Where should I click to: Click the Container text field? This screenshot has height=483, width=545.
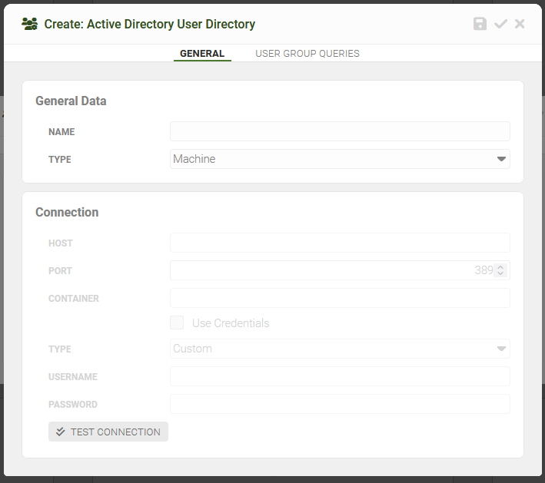(x=340, y=298)
